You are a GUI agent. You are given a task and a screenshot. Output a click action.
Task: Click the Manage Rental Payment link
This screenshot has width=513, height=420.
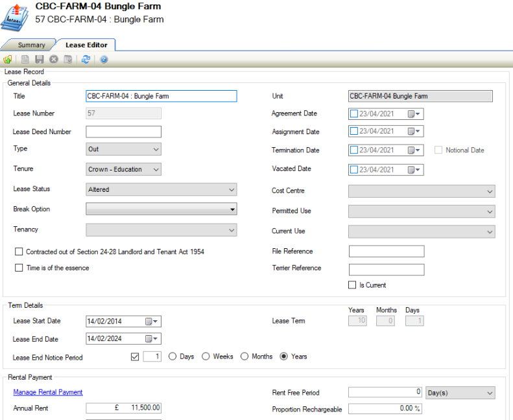(x=48, y=392)
